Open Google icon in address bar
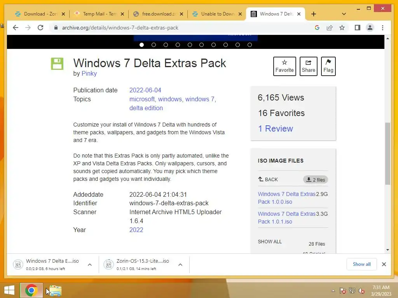This screenshot has height=298, width=398. [x=317, y=28]
